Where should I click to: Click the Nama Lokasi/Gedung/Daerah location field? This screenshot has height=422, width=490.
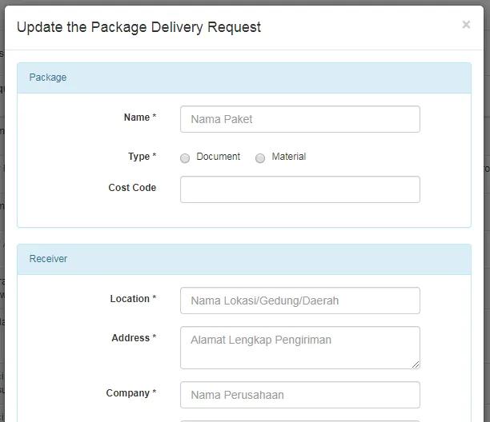click(x=299, y=301)
